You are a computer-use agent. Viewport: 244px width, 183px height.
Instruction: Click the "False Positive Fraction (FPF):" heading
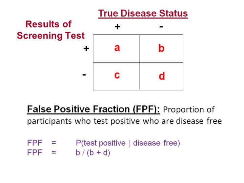pos(94,110)
